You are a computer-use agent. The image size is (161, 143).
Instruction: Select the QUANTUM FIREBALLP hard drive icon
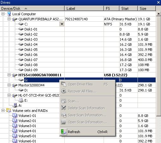click(15, 19)
